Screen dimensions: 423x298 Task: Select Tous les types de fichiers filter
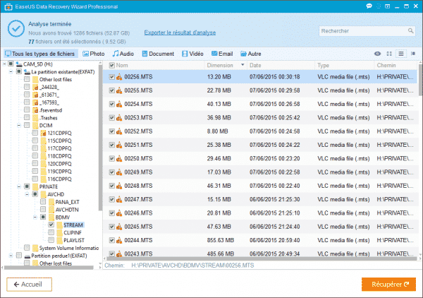(40, 54)
